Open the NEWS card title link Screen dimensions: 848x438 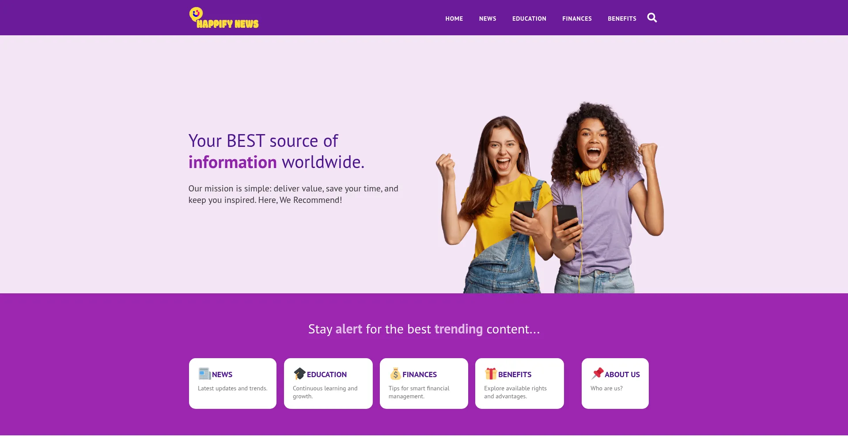222,374
